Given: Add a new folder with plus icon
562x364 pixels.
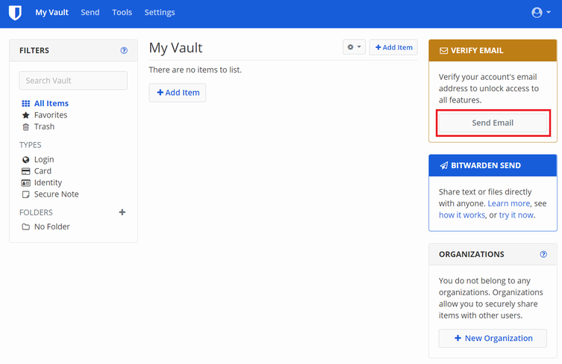Looking at the screenshot, I should [x=122, y=212].
